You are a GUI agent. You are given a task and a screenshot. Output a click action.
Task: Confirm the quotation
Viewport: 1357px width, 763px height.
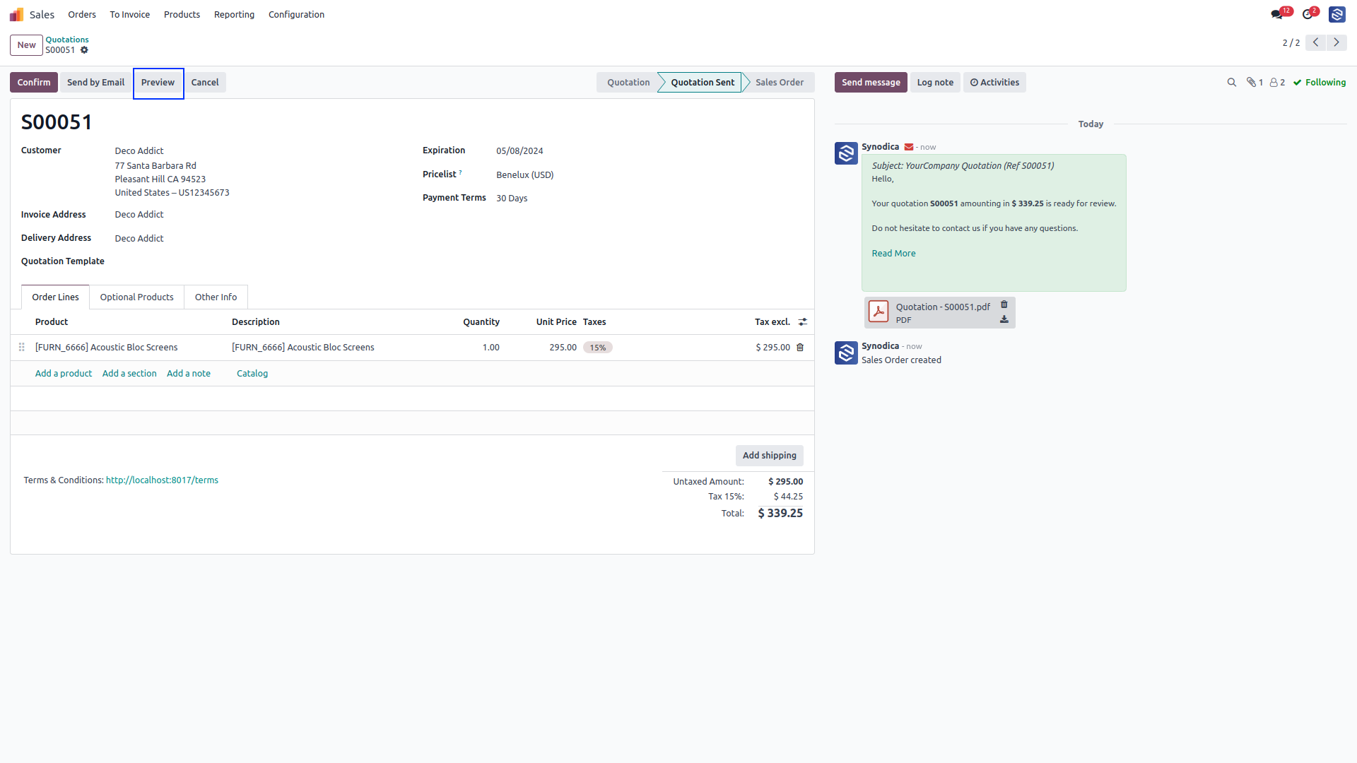click(34, 83)
